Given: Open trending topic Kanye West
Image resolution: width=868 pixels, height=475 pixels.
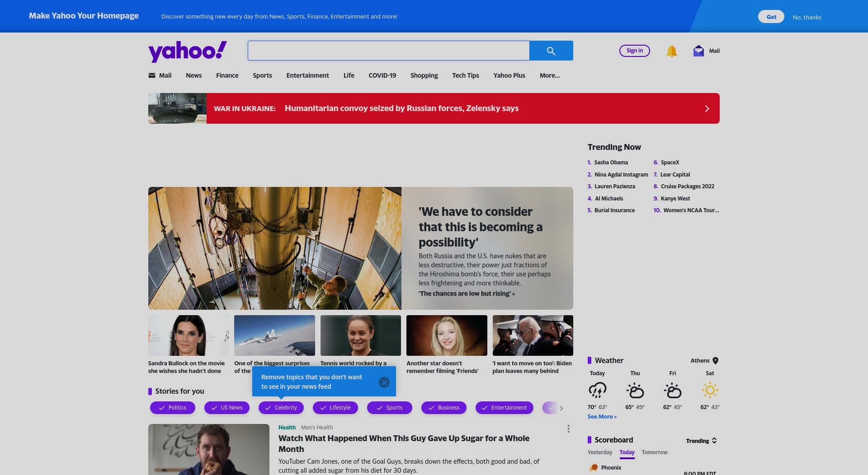Looking at the screenshot, I should pyautogui.click(x=675, y=199).
